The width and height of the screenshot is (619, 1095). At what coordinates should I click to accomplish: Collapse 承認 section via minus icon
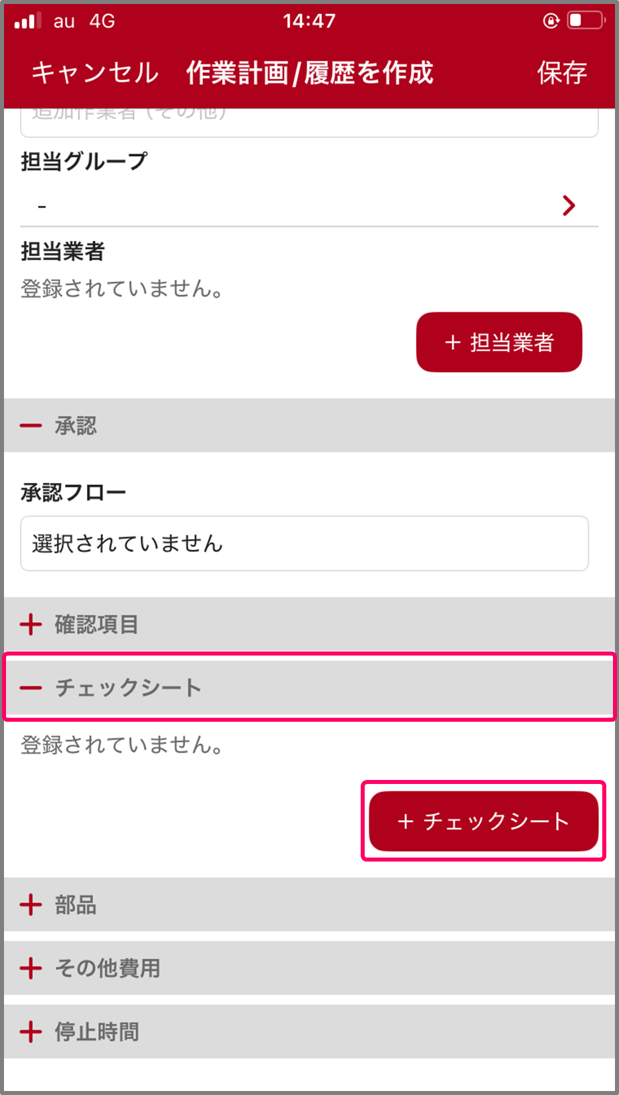[31, 425]
